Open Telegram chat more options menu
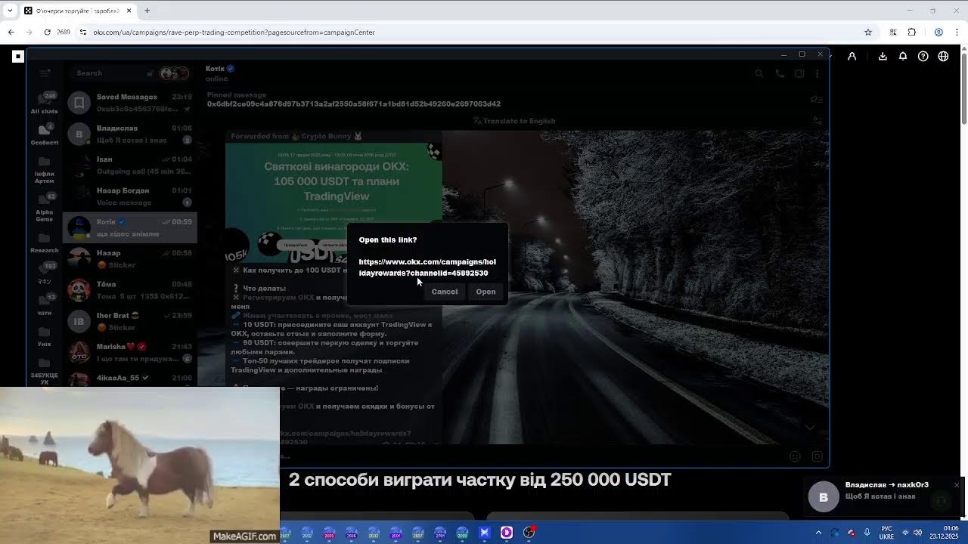The image size is (968, 544). (x=817, y=73)
